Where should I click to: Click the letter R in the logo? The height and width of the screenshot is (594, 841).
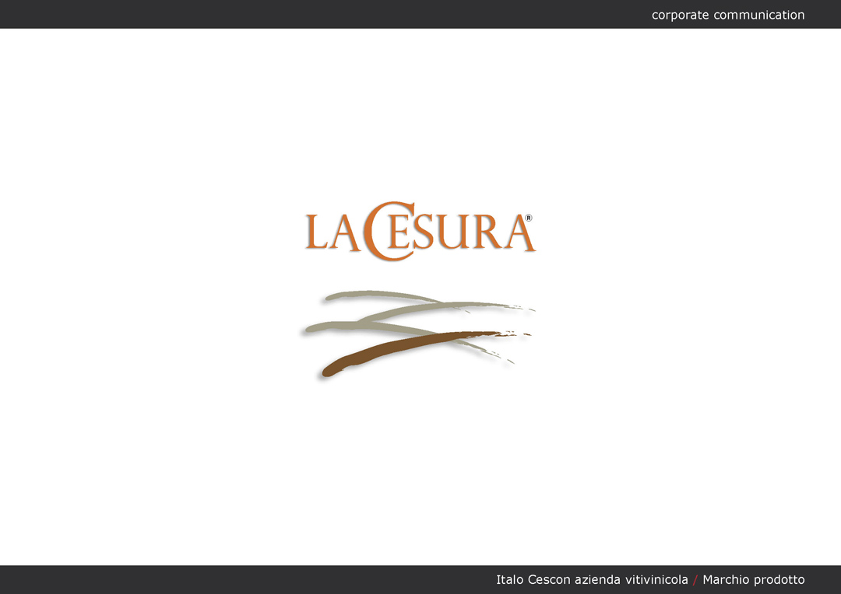488,233
